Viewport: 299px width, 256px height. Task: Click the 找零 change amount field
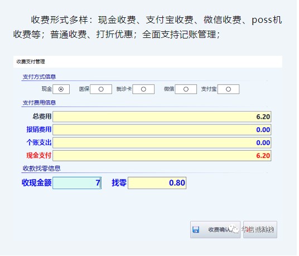coord(157,183)
